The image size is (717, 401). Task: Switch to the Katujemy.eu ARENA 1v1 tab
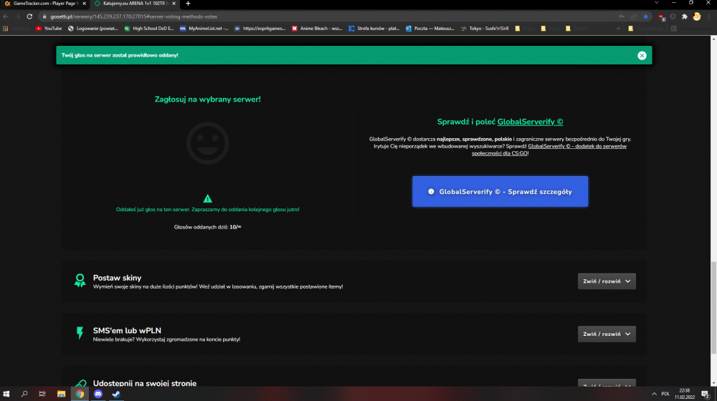pyautogui.click(x=136, y=3)
